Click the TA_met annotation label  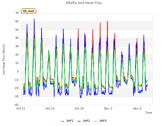pos(29,11)
